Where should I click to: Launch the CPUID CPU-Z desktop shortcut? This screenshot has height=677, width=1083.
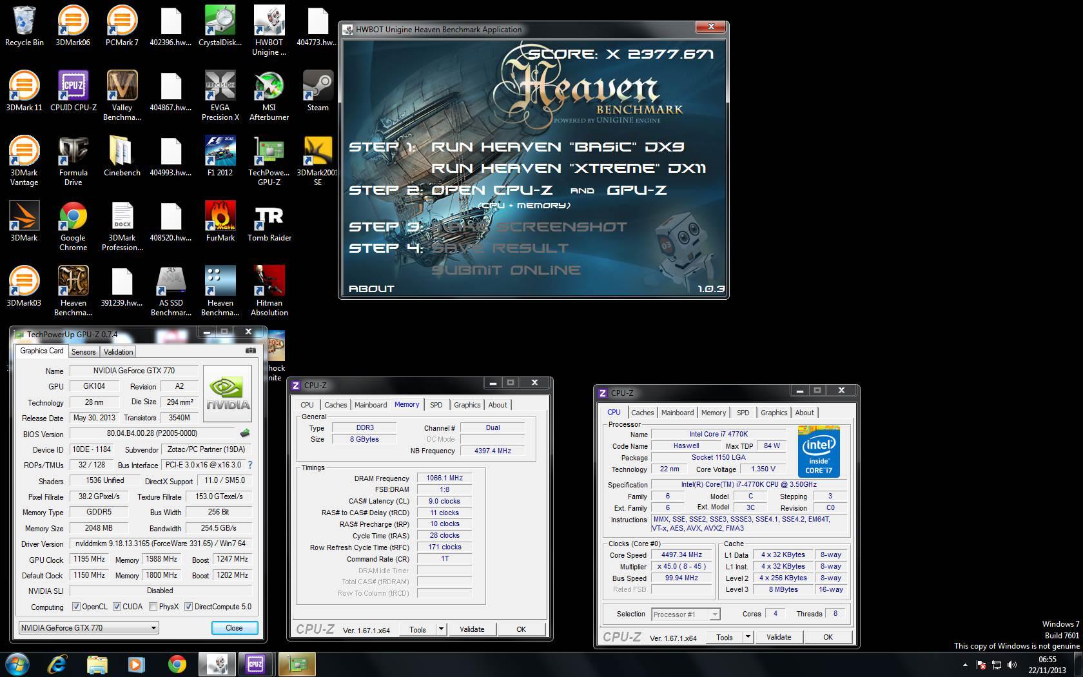[x=73, y=92]
